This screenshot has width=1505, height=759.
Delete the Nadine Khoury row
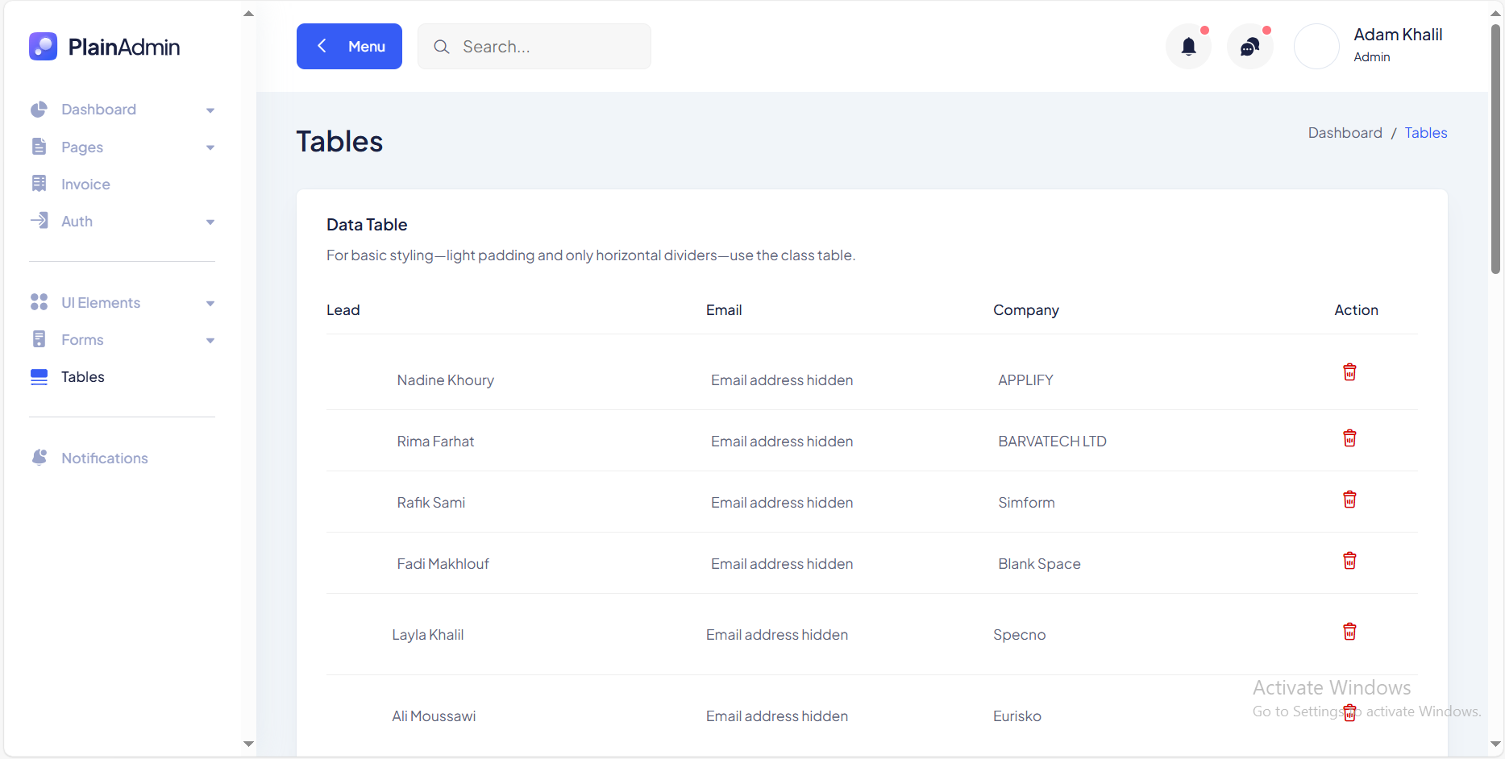1349,372
